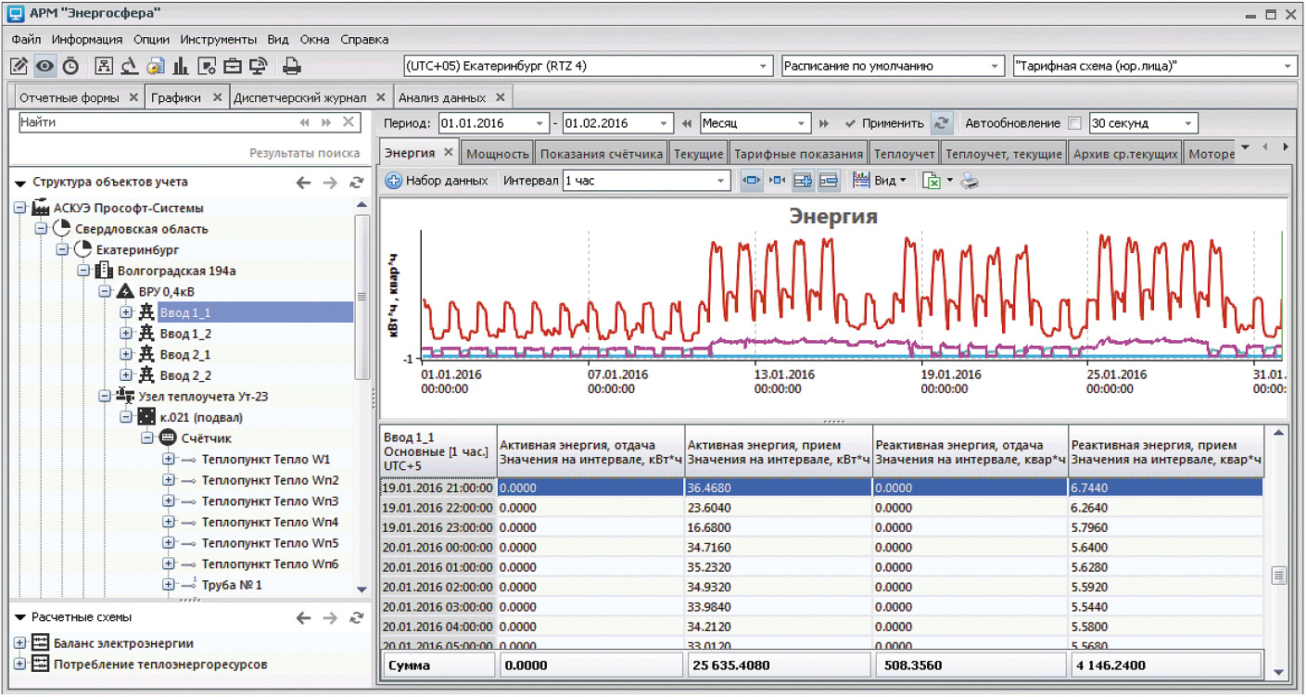Screen dimensions: 1307x697
Task: Click the printer icon in main toolbar
Action: pos(291,66)
